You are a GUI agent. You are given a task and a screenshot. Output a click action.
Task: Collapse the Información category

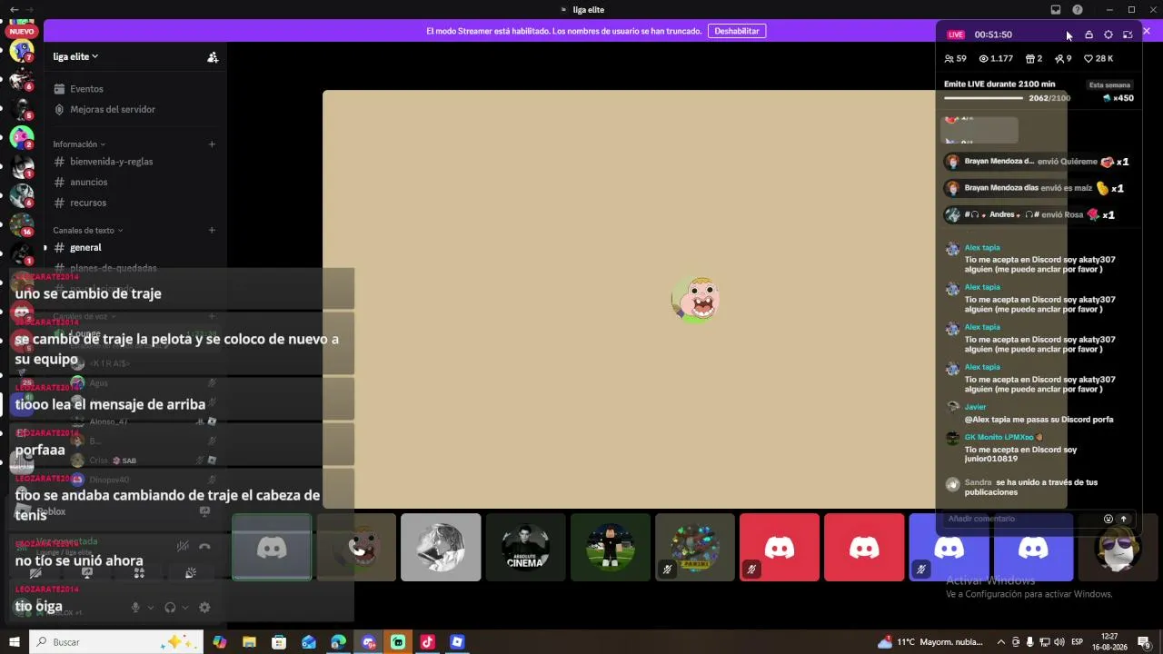click(x=79, y=144)
